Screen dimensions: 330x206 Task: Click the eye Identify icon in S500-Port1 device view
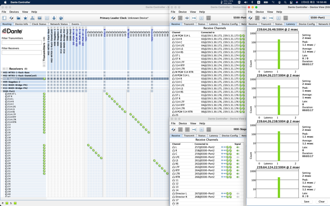tap(264, 18)
